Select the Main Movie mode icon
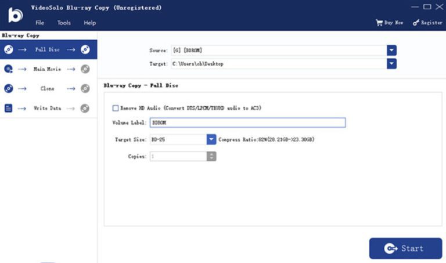Viewport: 446px width, 263px height. pos(9,69)
